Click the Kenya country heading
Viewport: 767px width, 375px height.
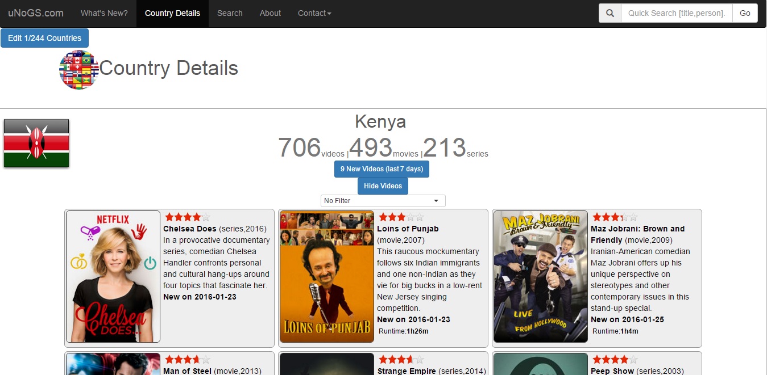click(x=380, y=121)
